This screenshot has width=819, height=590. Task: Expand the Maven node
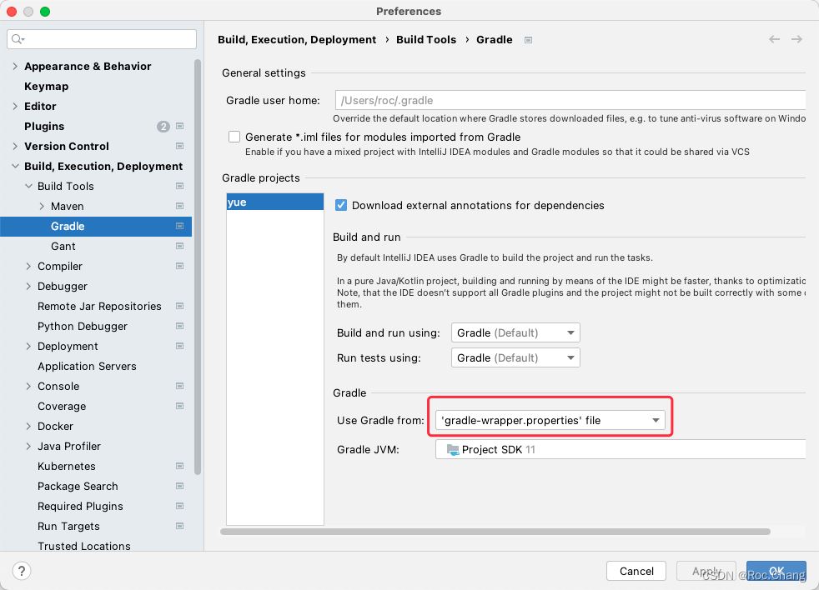tap(42, 206)
